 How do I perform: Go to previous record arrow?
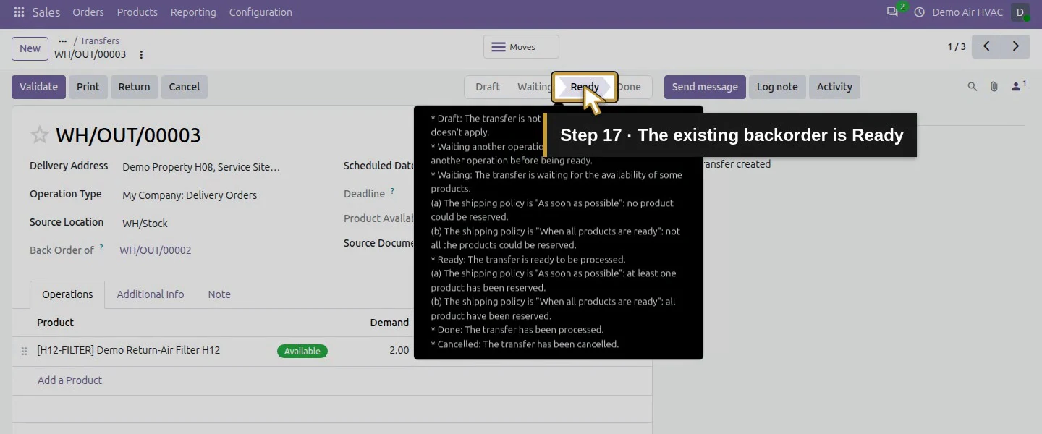[986, 46]
